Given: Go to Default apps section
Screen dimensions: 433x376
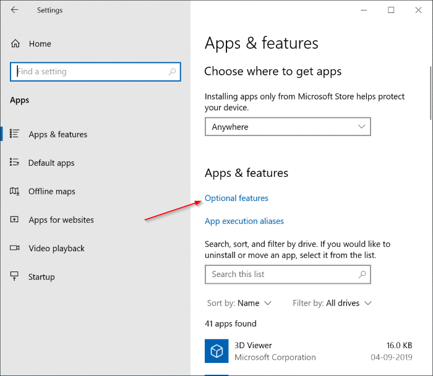Looking at the screenshot, I should click(x=51, y=163).
